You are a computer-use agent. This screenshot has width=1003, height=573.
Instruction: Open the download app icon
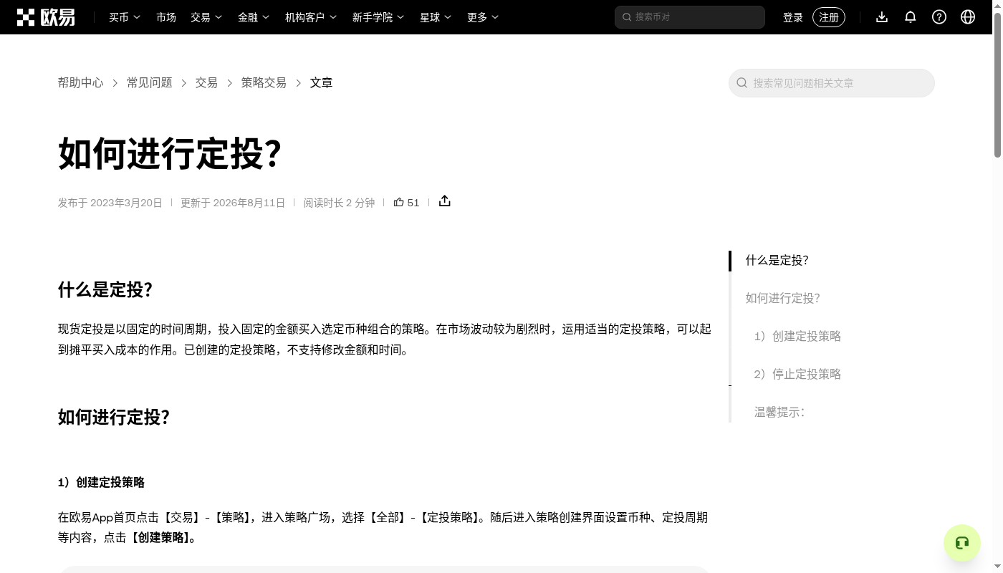click(882, 17)
